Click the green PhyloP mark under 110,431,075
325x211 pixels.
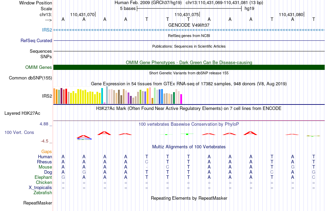coord(187,134)
